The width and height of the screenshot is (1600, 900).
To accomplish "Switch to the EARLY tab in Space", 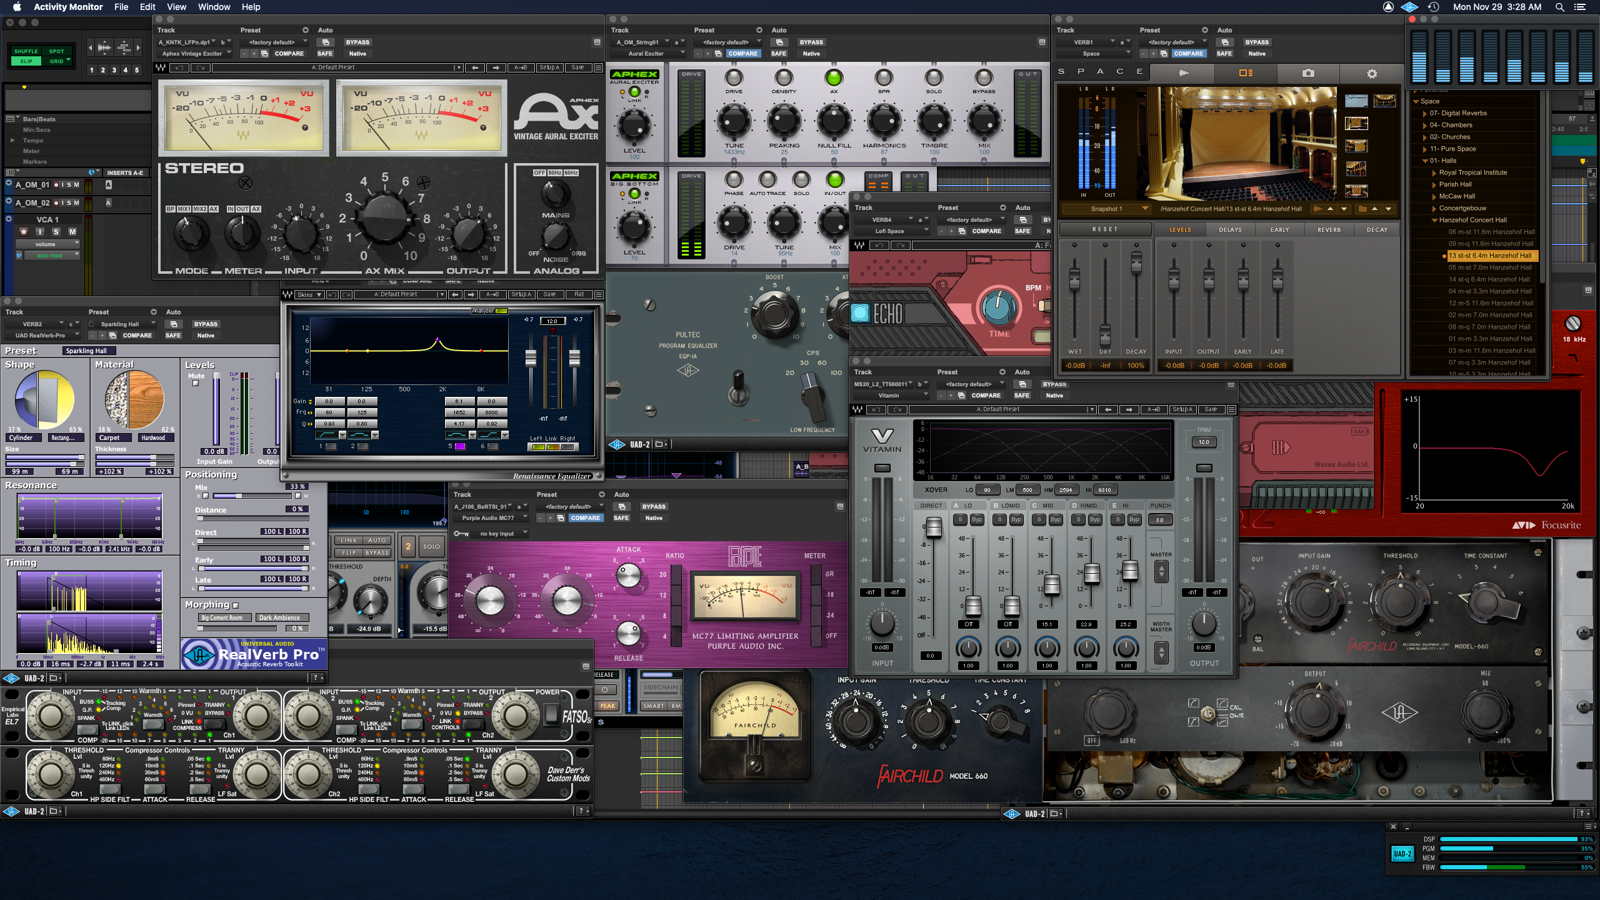I will 1279,230.
